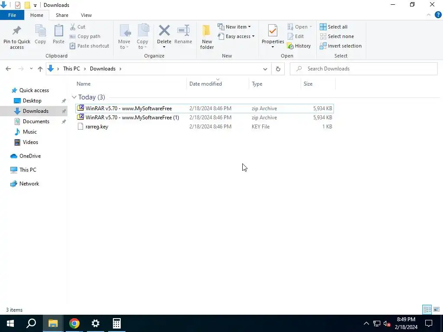Screen dimensions: 443x332
Task: Open the Windows Start menu
Action: pyautogui.click(x=10, y=323)
